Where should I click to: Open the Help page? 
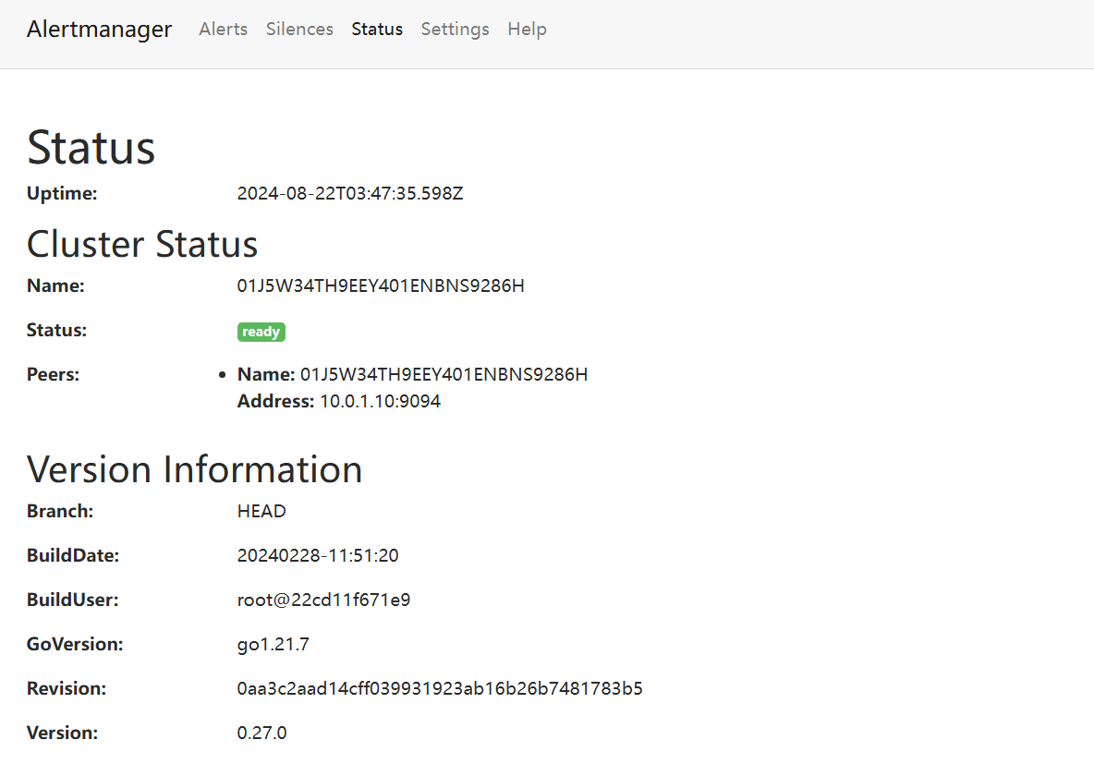pos(527,29)
